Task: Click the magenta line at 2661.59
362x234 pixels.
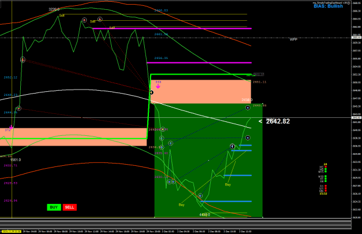Action: (x=172, y=28)
